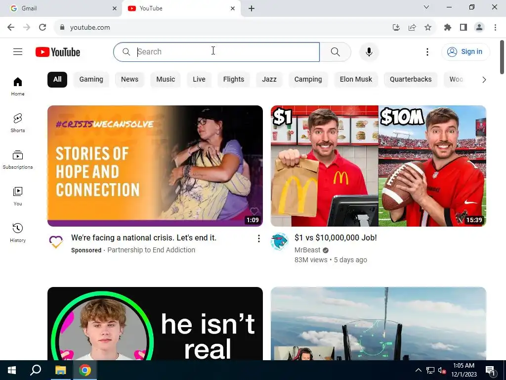
Task: Toggle Chrome side panel
Action: click(x=464, y=27)
